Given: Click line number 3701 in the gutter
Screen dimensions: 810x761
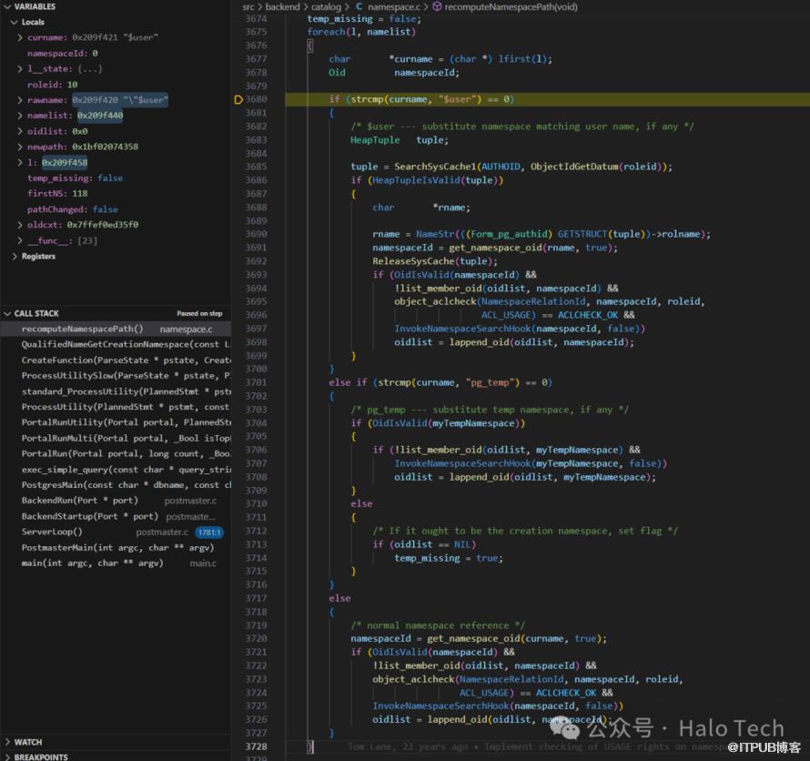Looking at the screenshot, I should [256, 382].
